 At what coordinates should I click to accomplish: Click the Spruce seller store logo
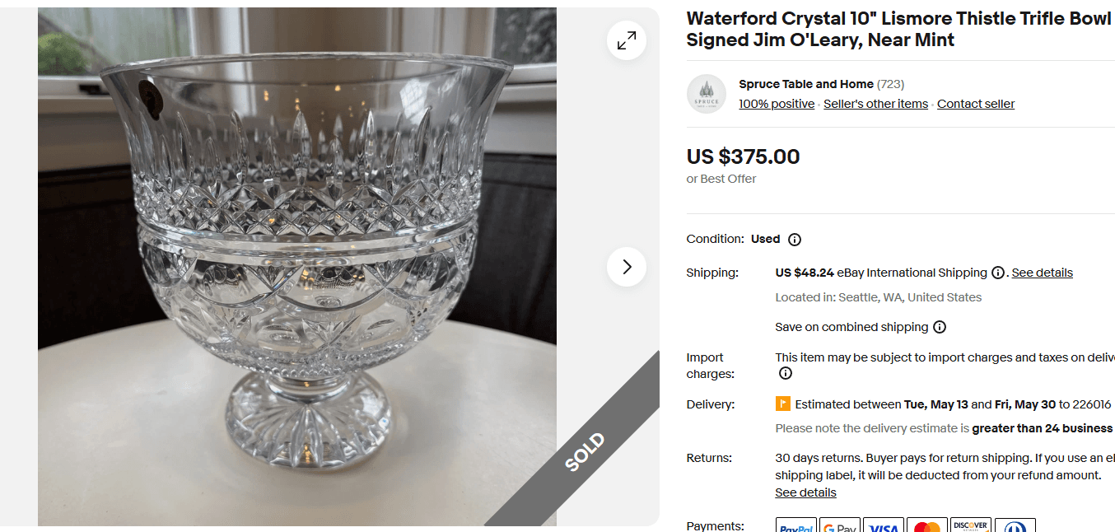(706, 93)
